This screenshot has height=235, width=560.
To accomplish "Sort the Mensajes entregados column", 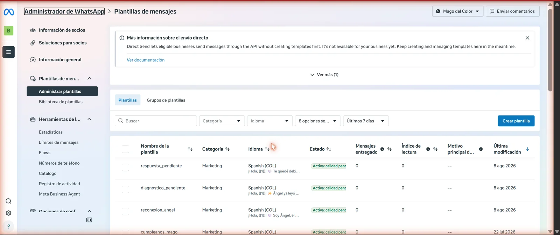I will point(390,149).
